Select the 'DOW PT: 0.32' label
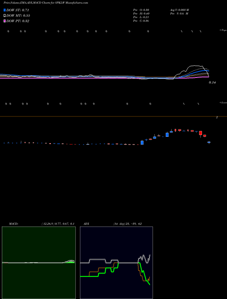The height and width of the screenshot is (299, 227). (18, 21)
